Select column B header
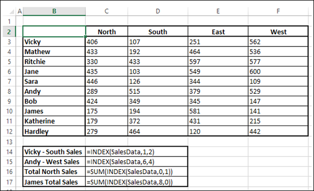 point(54,11)
